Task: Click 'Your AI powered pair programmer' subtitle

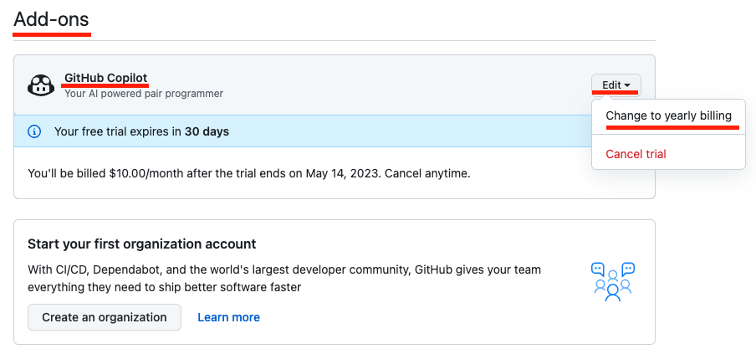Action: [x=144, y=94]
